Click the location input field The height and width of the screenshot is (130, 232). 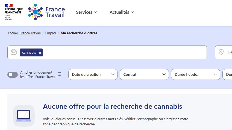[x=224, y=52]
